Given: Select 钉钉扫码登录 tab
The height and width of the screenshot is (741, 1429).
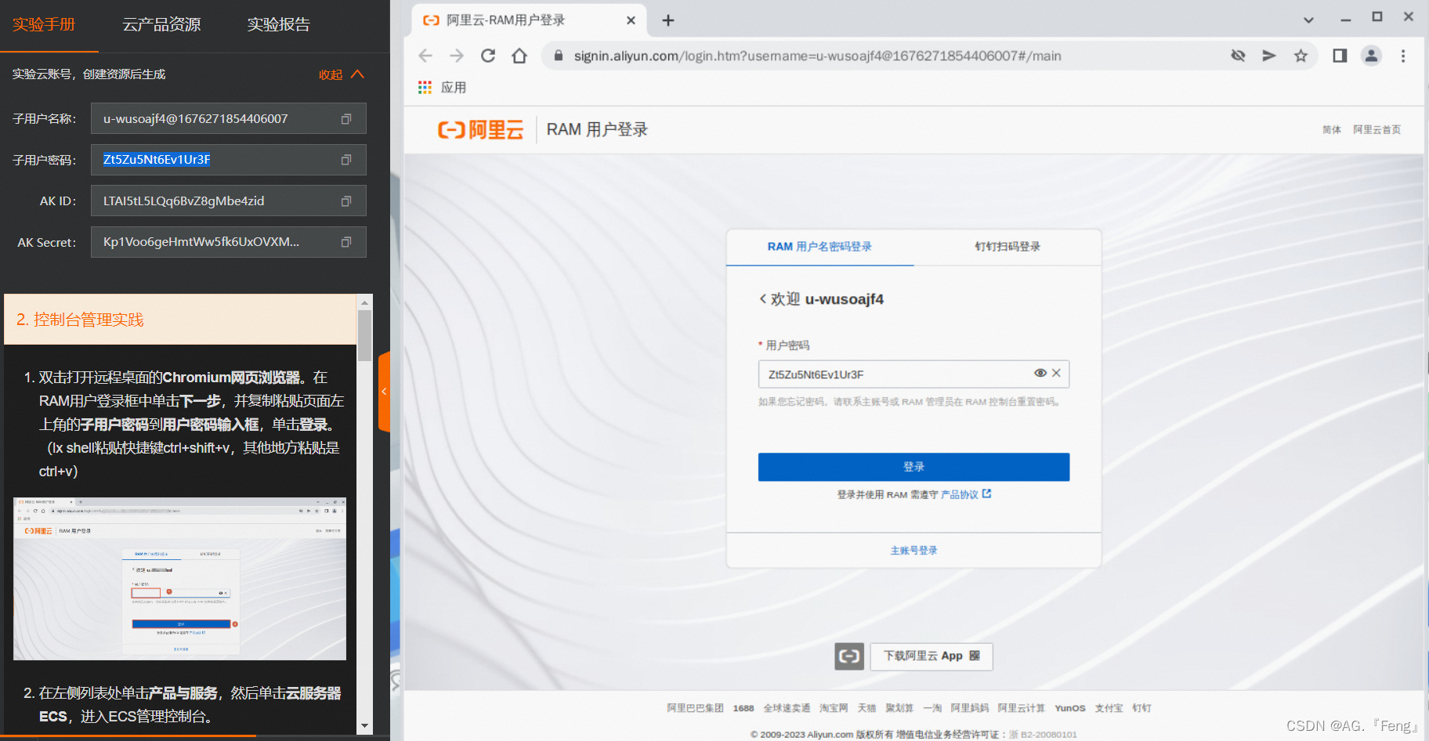Looking at the screenshot, I should [x=1008, y=247].
